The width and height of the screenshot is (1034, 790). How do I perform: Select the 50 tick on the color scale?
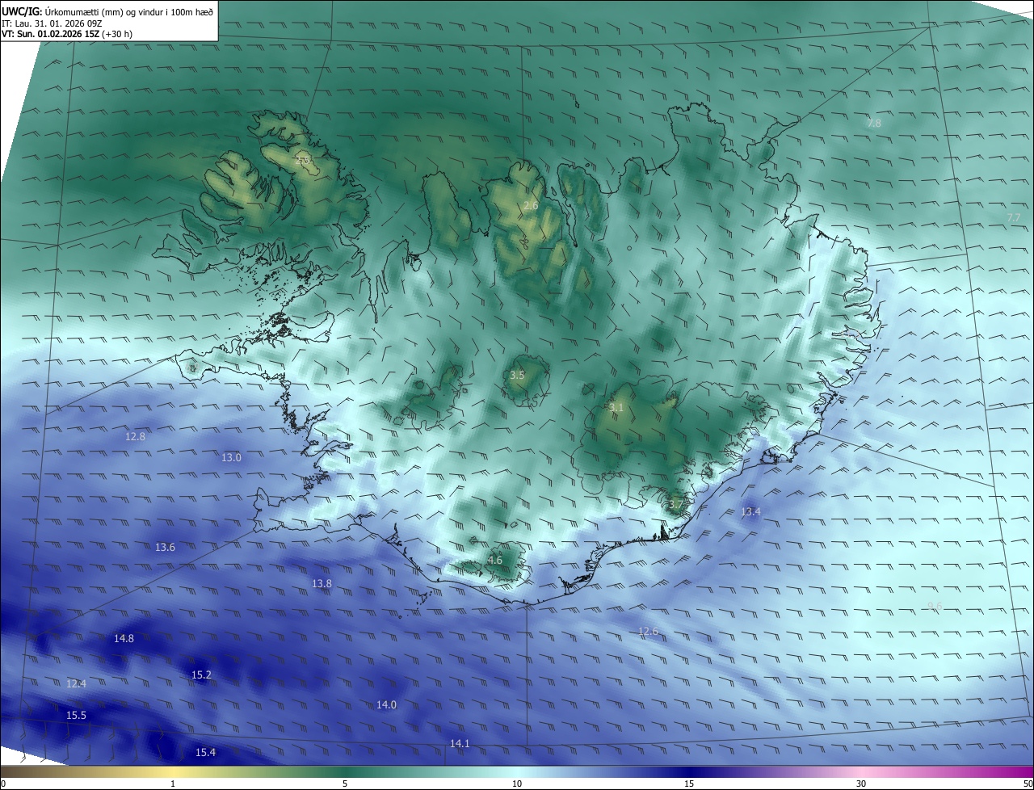point(1028,784)
